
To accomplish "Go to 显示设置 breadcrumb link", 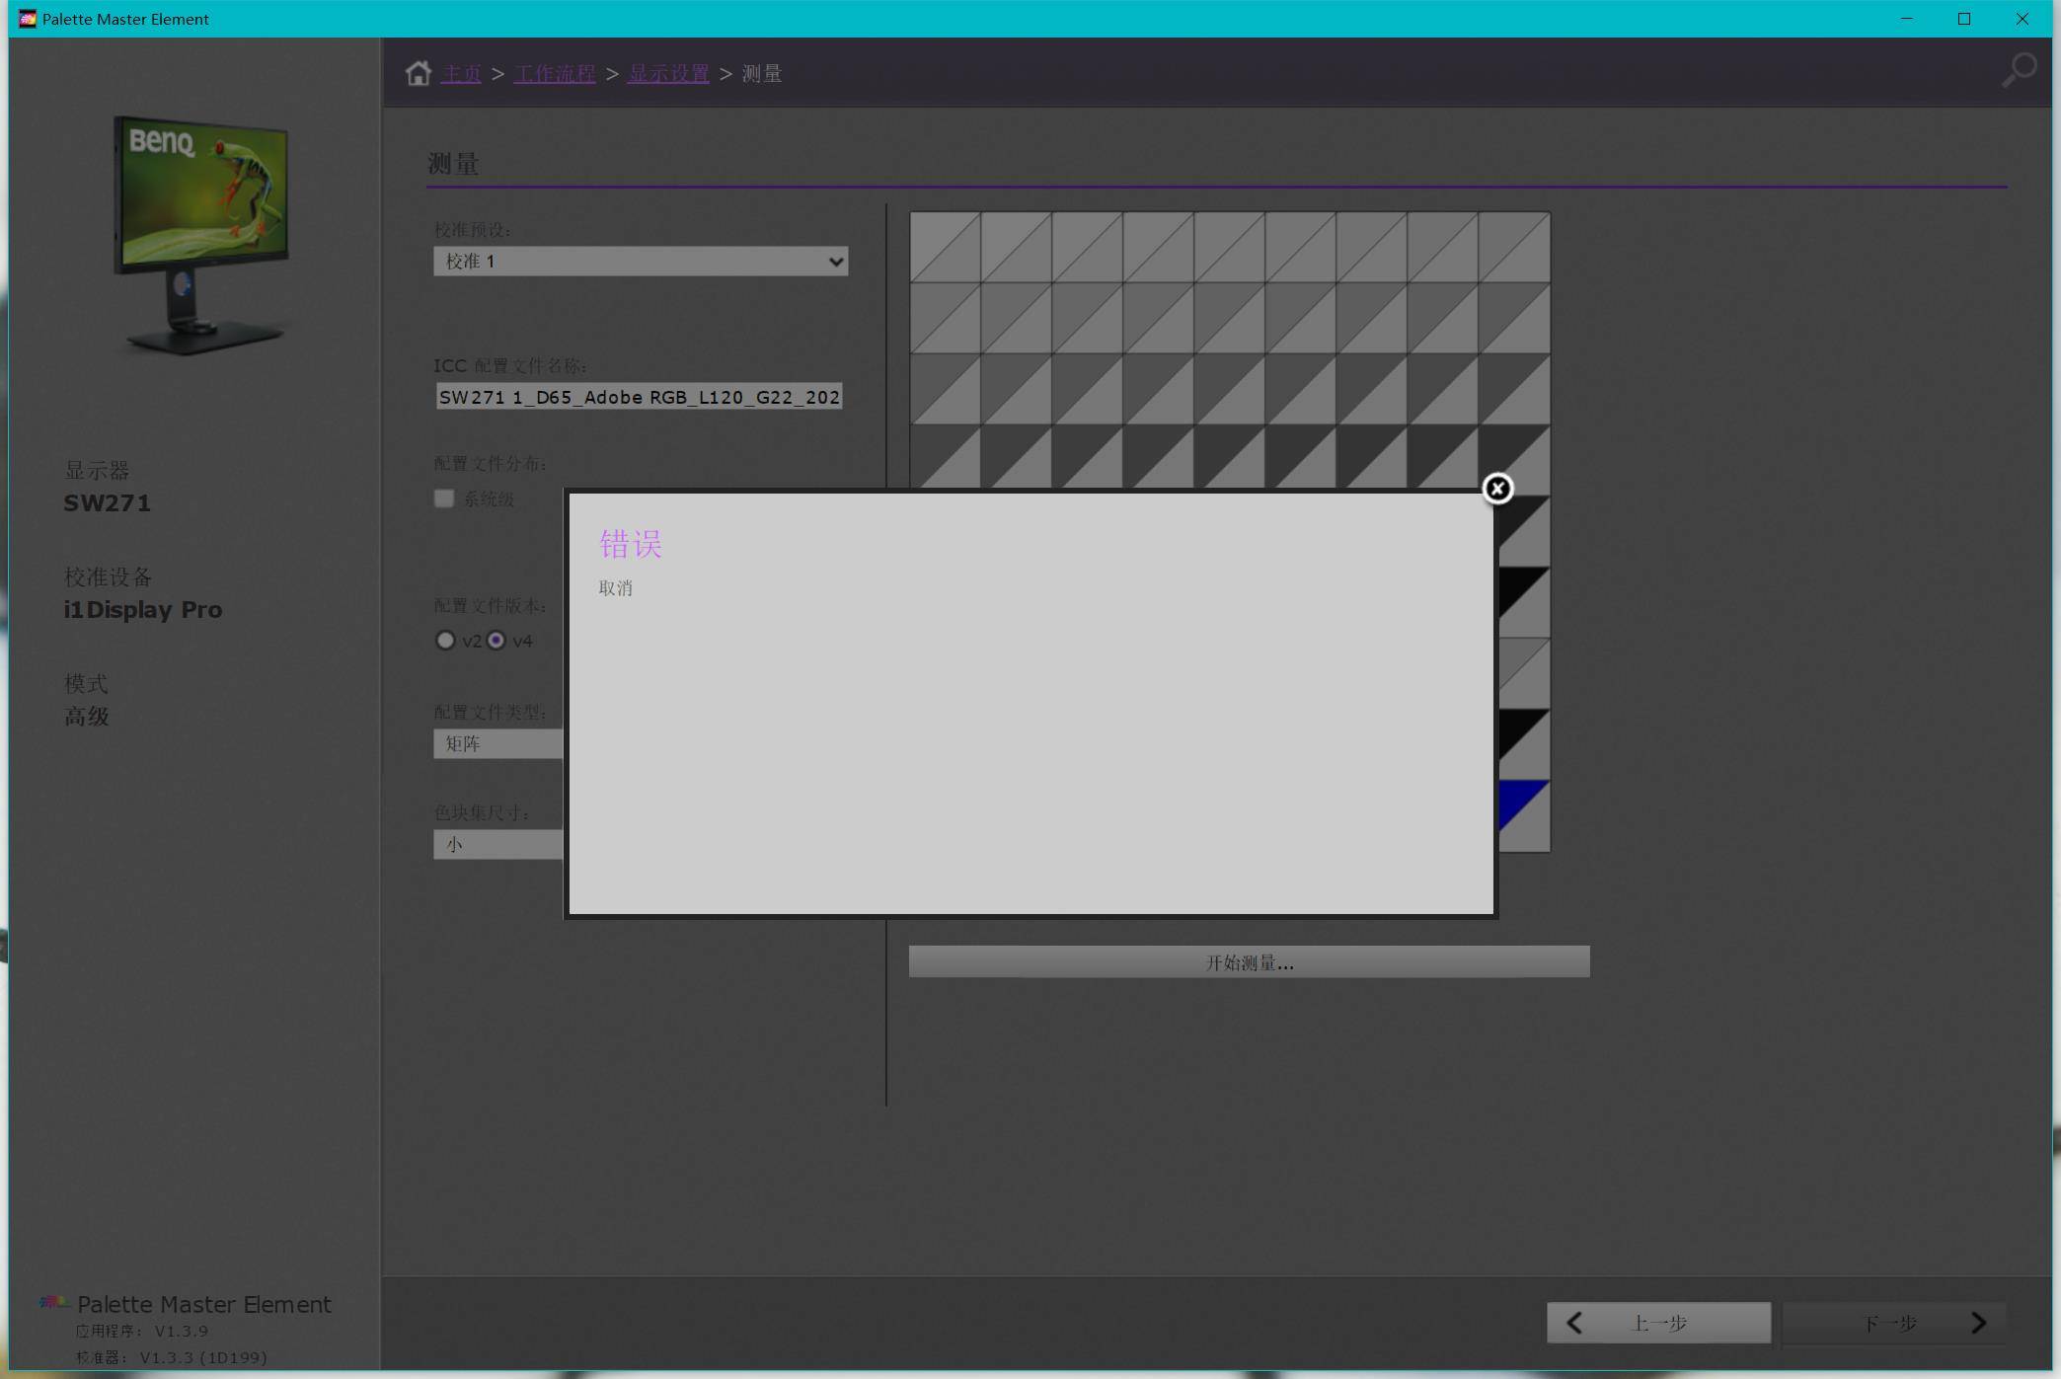I will point(668,74).
